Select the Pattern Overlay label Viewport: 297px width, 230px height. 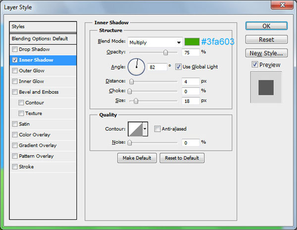tap(36, 156)
